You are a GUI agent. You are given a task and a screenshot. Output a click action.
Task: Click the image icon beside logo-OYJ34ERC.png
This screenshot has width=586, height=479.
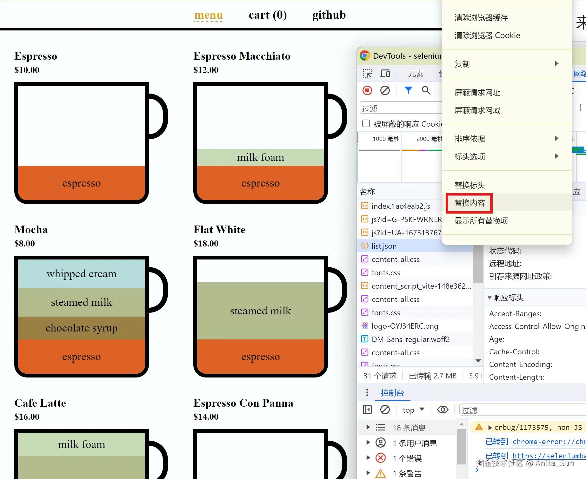click(x=365, y=326)
